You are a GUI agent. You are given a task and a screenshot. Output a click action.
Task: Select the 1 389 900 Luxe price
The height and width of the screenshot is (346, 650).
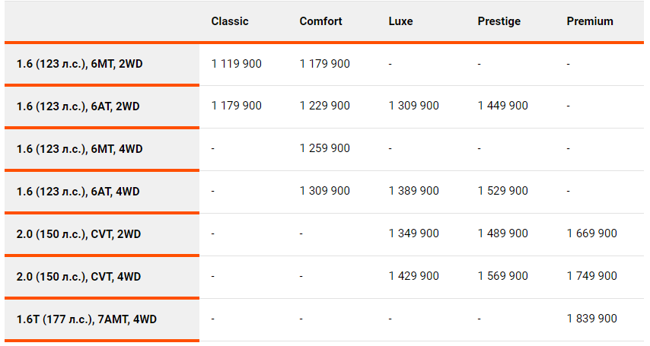(x=414, y=191)
